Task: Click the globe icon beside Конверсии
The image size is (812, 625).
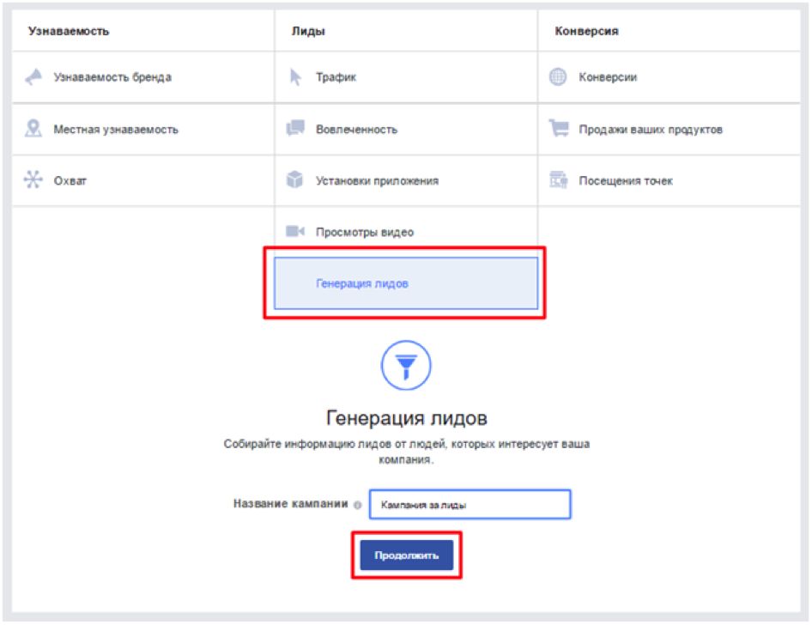Action: pyautogui.click(x=558, y=77)
